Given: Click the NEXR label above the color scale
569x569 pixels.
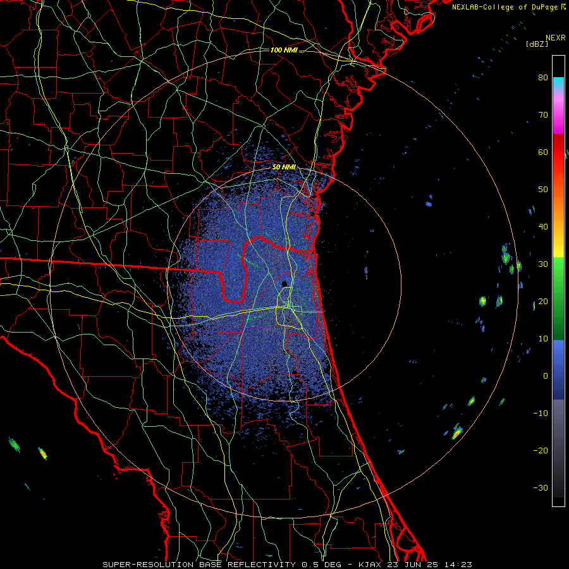Looking at the screenshot, I should [x=555, y=38].
